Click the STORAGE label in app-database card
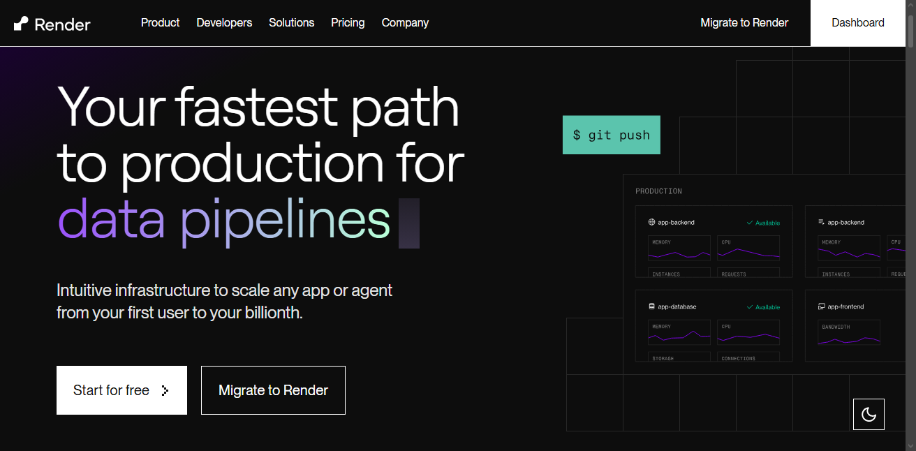 point(663,358)
